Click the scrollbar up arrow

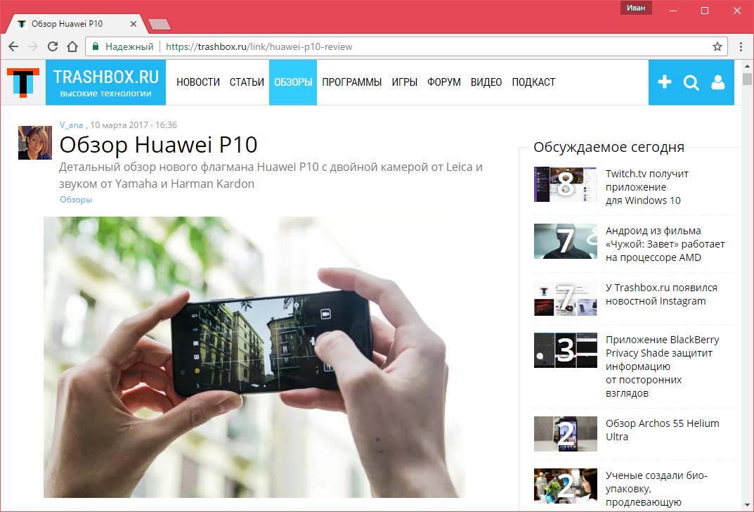point(747,66)
